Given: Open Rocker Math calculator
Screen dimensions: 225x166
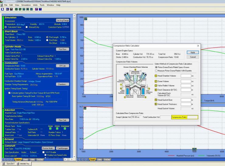Looking at the screenshot, I should tap(48, 148).
